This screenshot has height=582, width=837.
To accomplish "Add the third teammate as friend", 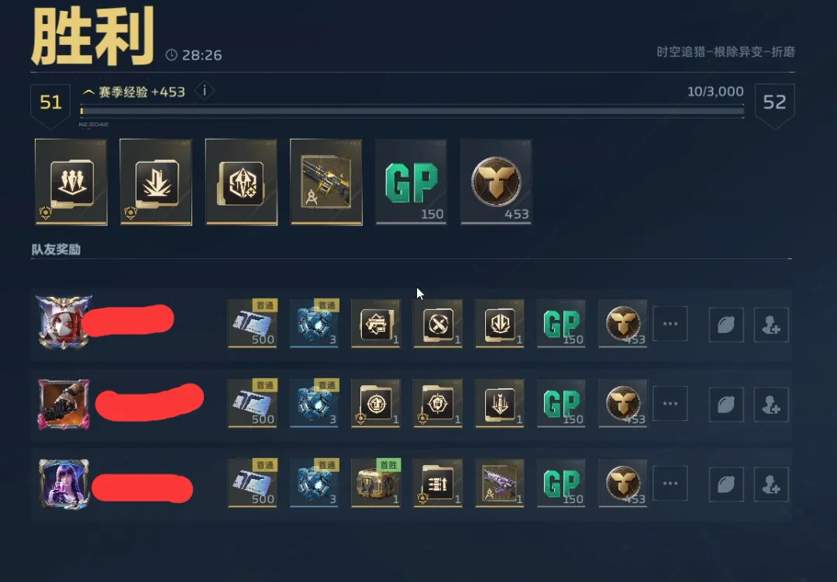I will (x=771, y=484).
